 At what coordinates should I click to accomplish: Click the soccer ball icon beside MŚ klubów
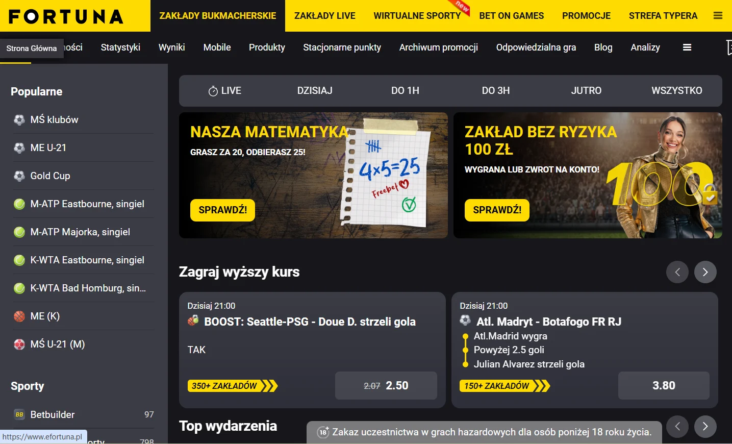pos(19,120)
